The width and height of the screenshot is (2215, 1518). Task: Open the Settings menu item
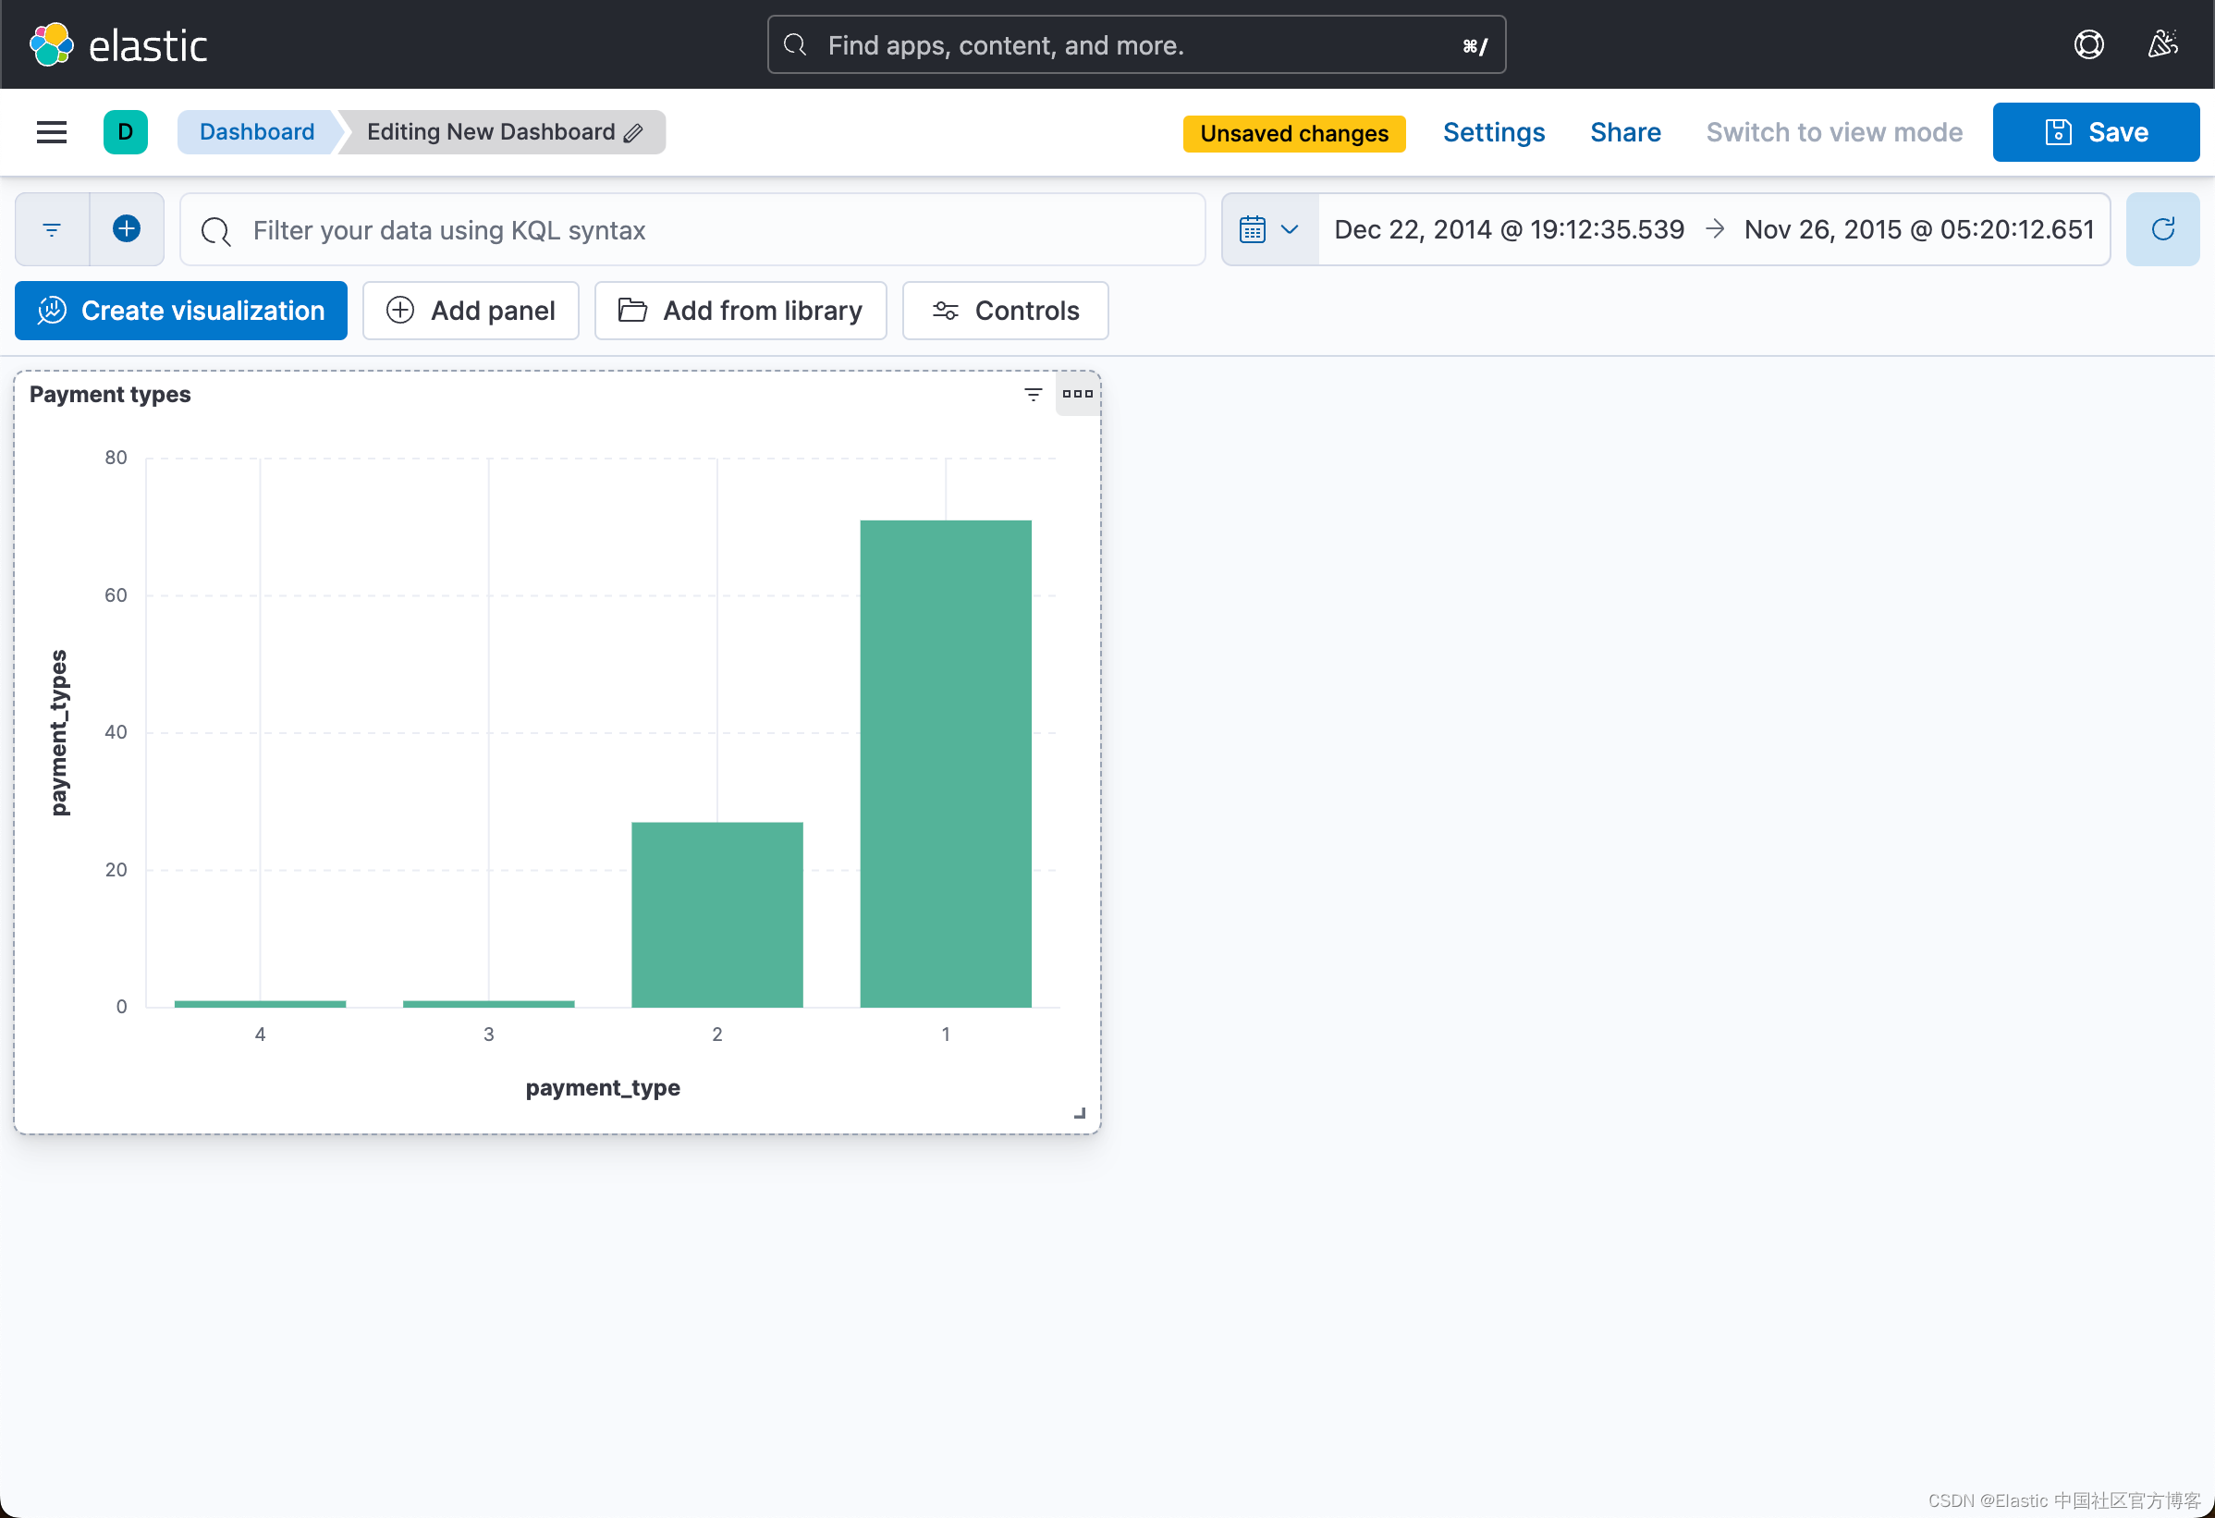coord(1493,132)
